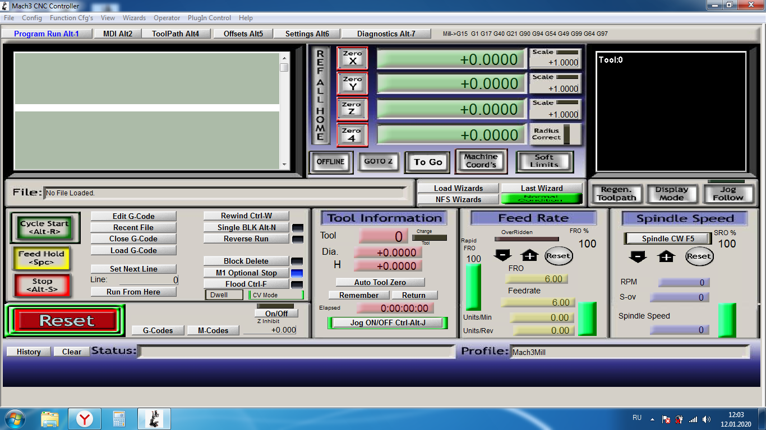
Task: Show hidden tray icons arrow
Action: point(652,419)
